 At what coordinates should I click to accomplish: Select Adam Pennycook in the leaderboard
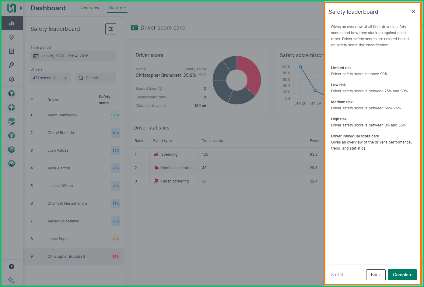62,115
